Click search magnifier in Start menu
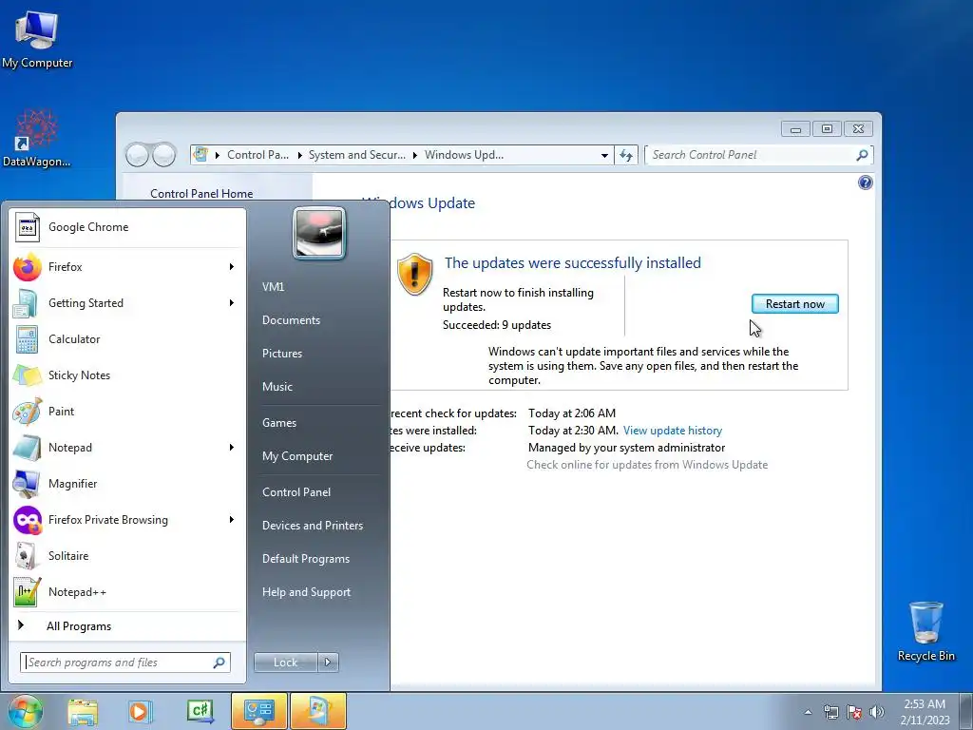 tap(219, 663)
